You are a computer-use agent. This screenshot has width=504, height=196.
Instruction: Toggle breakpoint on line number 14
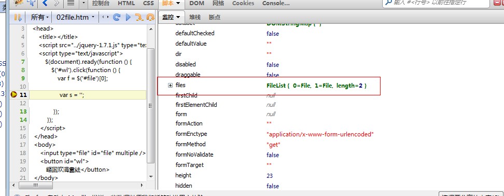(x=23, y=120)
